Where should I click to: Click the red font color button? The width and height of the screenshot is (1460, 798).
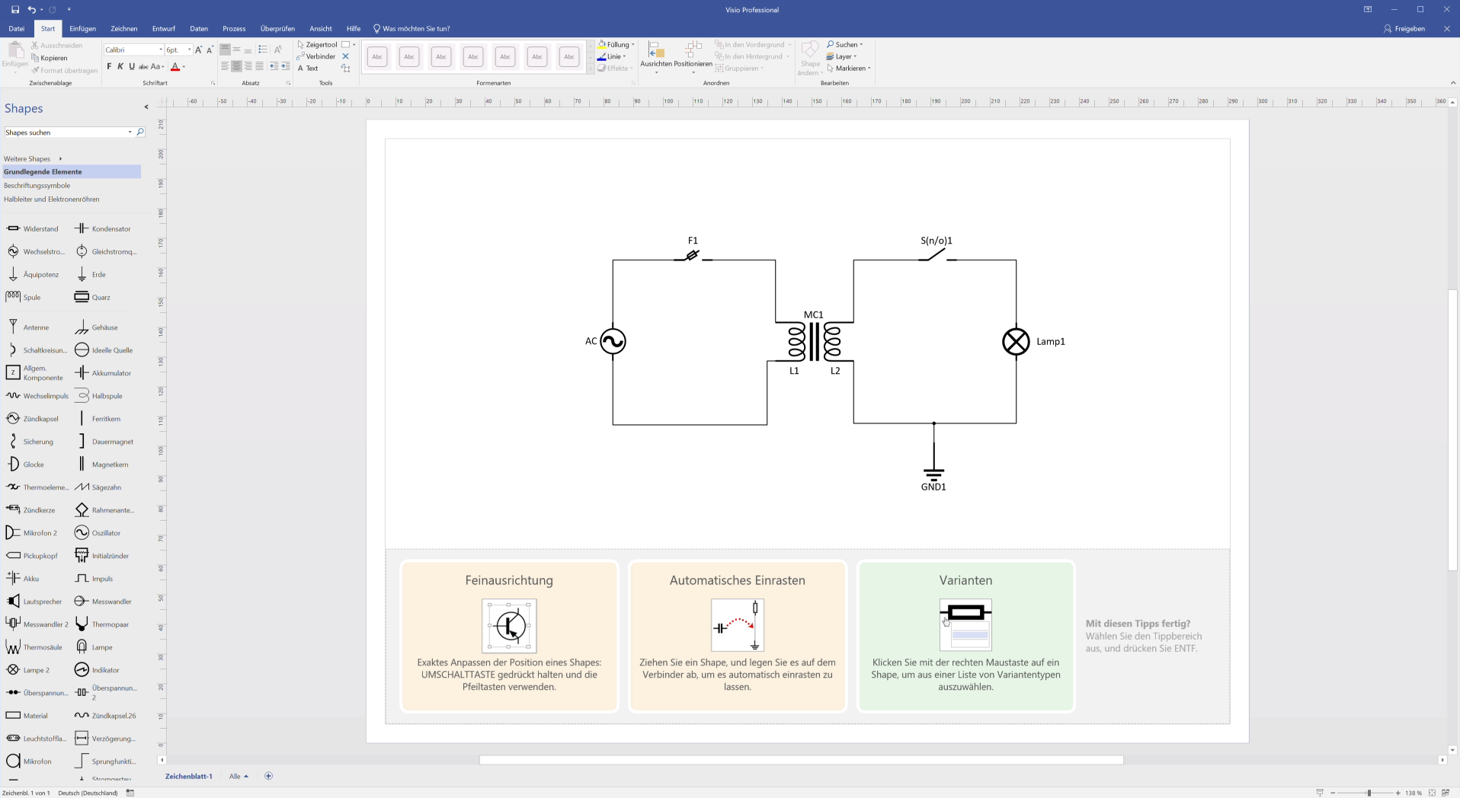(175, 67)
